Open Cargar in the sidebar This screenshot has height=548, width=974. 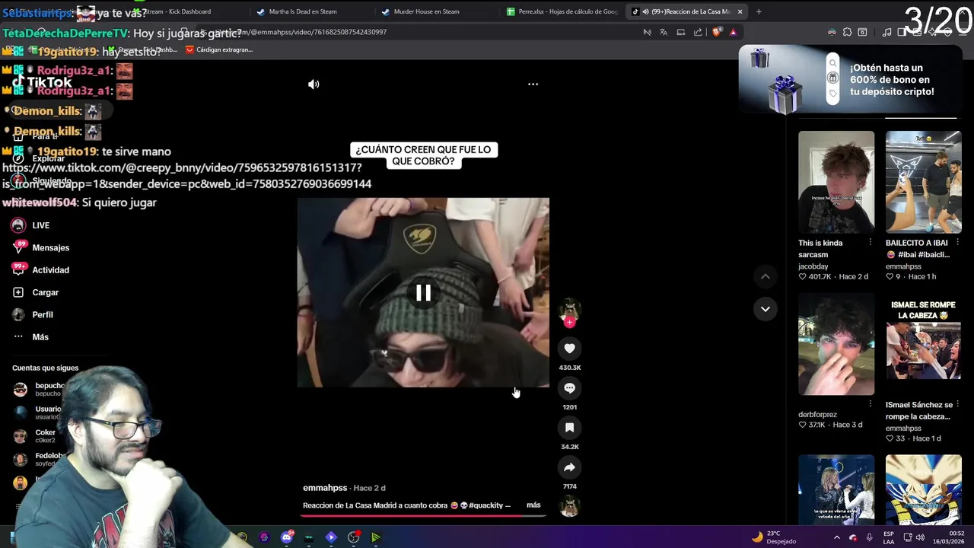[x=45, y=292]
